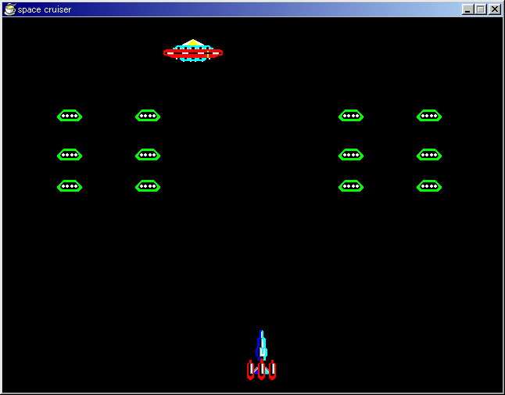Hit the middle green alien in far-right column

429,155
